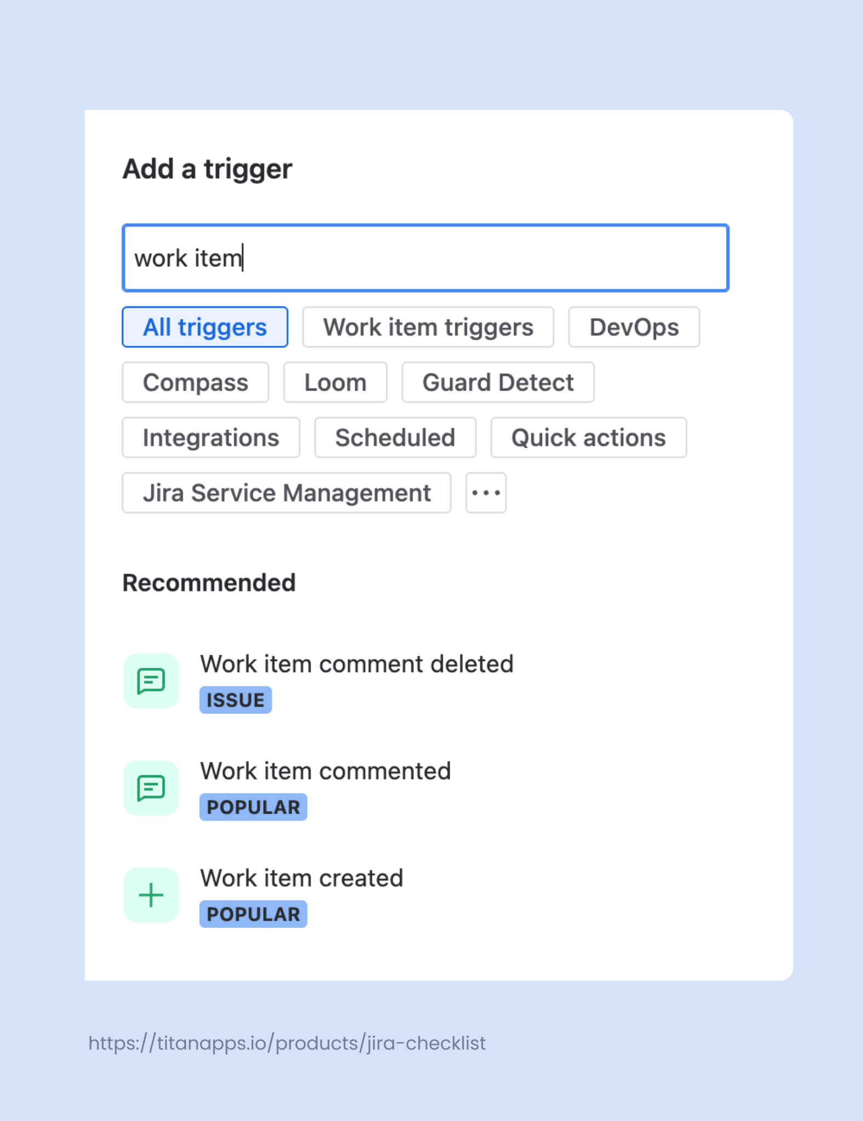Click inside the trigger search field

(x=425, y=257)
